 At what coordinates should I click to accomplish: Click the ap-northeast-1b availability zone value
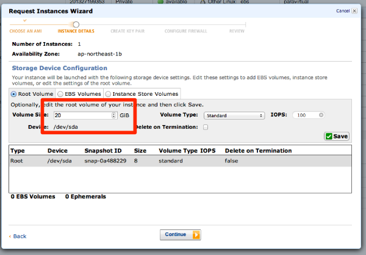click(99, 54)
